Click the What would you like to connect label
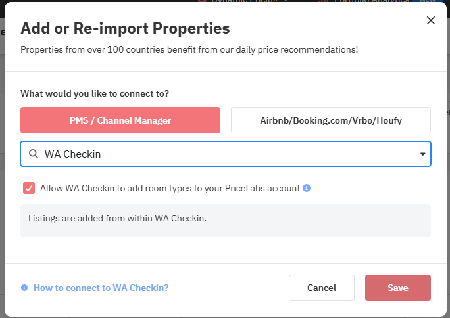450x318 pixels. click(x=99, y=93)
